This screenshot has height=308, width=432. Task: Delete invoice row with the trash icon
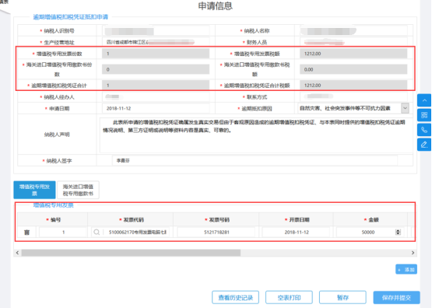click(26, 233)
